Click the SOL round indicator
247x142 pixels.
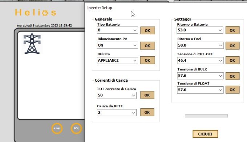pos(76,128)
